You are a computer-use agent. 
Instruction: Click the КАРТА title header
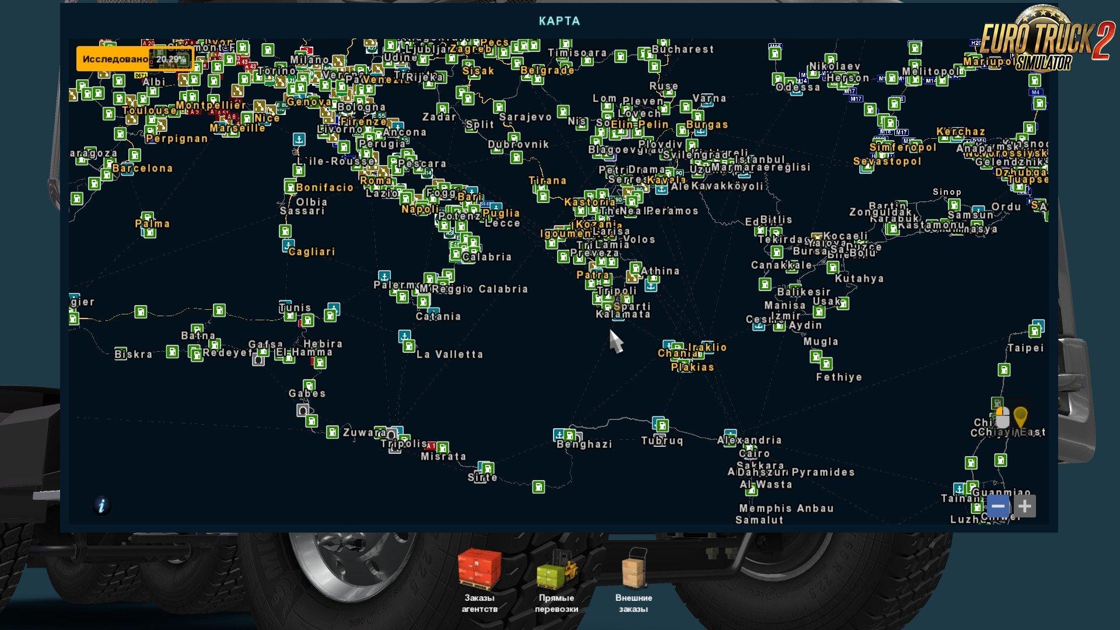click(559, 21)
